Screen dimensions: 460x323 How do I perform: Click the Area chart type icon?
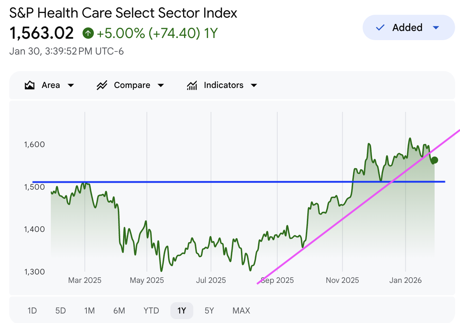click(x=30, y=85)
